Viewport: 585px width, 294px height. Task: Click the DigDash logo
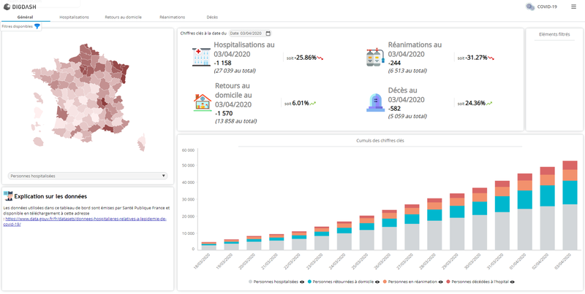pyautogui.click(x=20, y=7)
